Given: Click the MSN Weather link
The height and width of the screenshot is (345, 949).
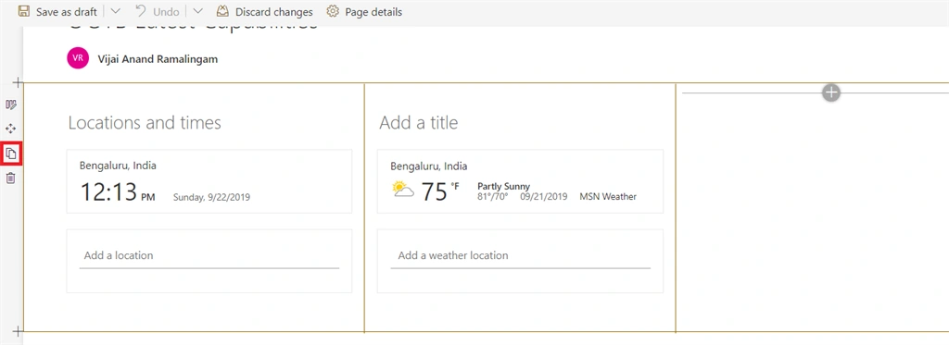Looking at the screenshot, I should 608,197.
